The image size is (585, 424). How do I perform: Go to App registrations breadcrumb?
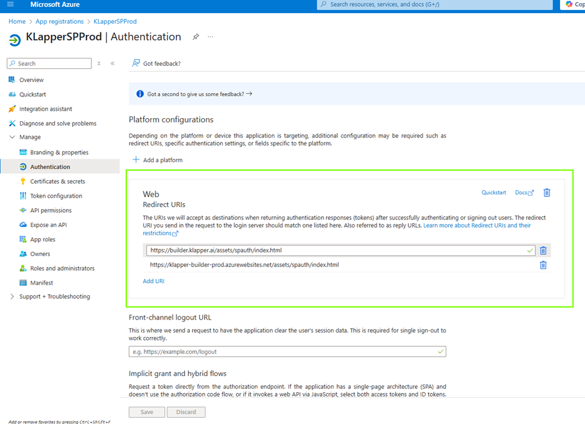60,21
